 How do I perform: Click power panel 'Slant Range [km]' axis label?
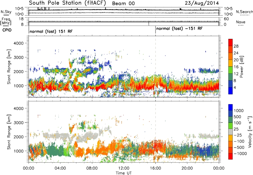pos(9,67)
